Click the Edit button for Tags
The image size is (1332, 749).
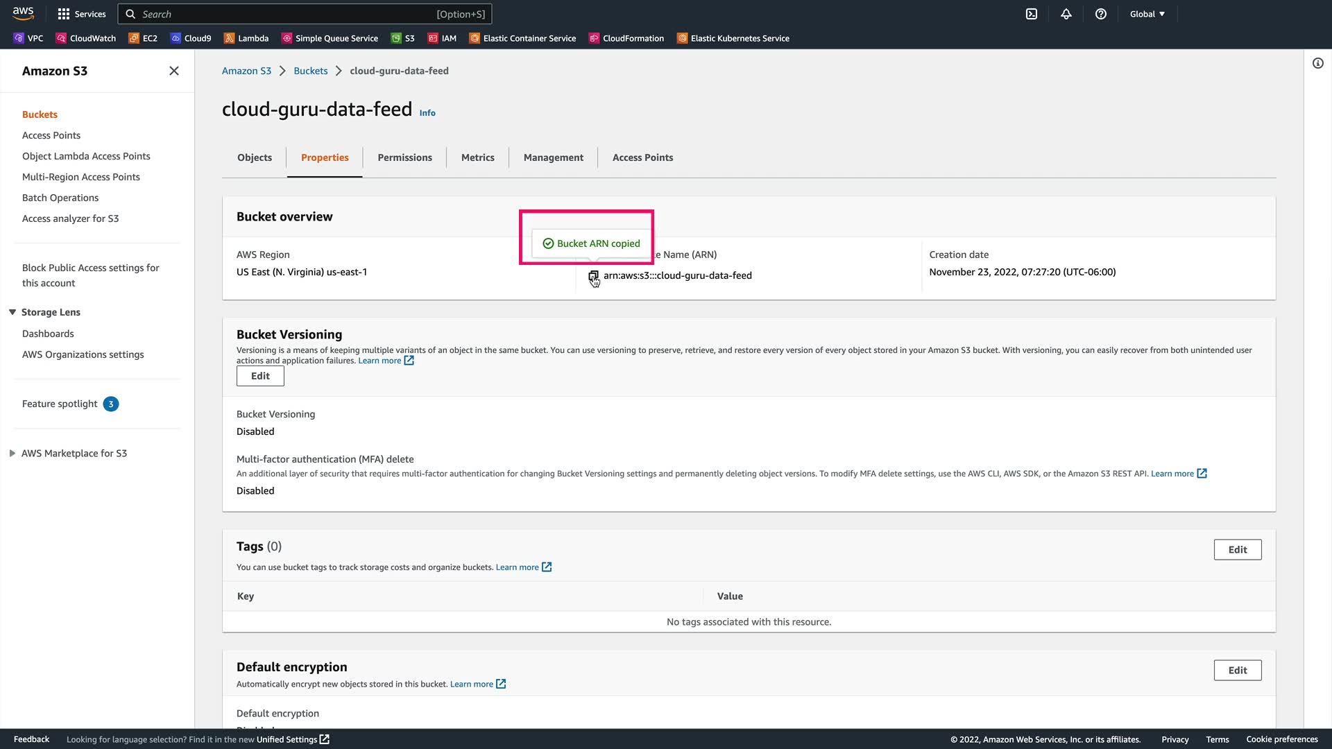pos(1237,549)
